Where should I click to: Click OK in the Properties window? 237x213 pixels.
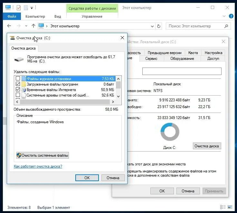(x=162, y=191)
